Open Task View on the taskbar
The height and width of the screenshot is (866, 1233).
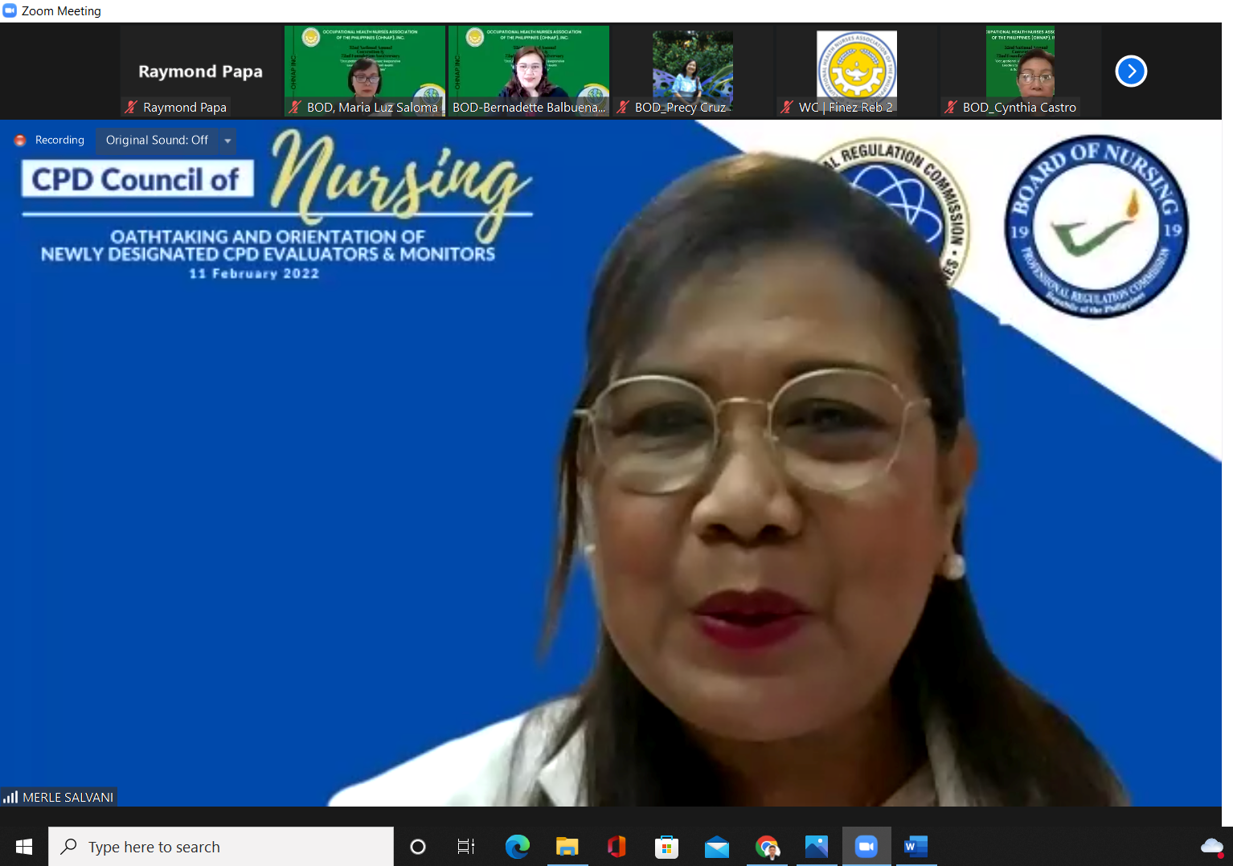(x=466, y=847)
